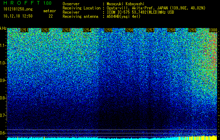220x140 pixels.
Task: Click the 1258 time marker
Action: [x=171, y=30]
